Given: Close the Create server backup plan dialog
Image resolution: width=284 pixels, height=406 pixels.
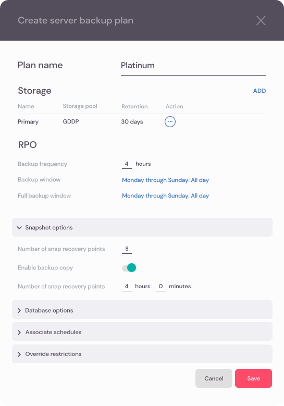Looking at the screenshot, I should coord(261,20).
